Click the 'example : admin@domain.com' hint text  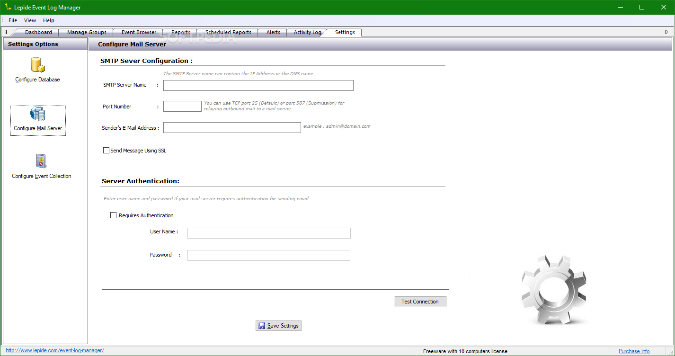[x=337, y=126]
